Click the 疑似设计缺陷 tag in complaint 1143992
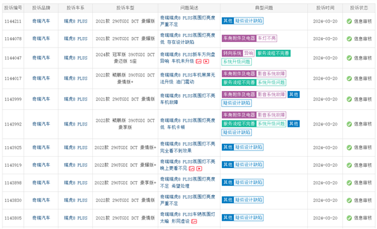This screenshot has height=229, width=377. point(237,132)
